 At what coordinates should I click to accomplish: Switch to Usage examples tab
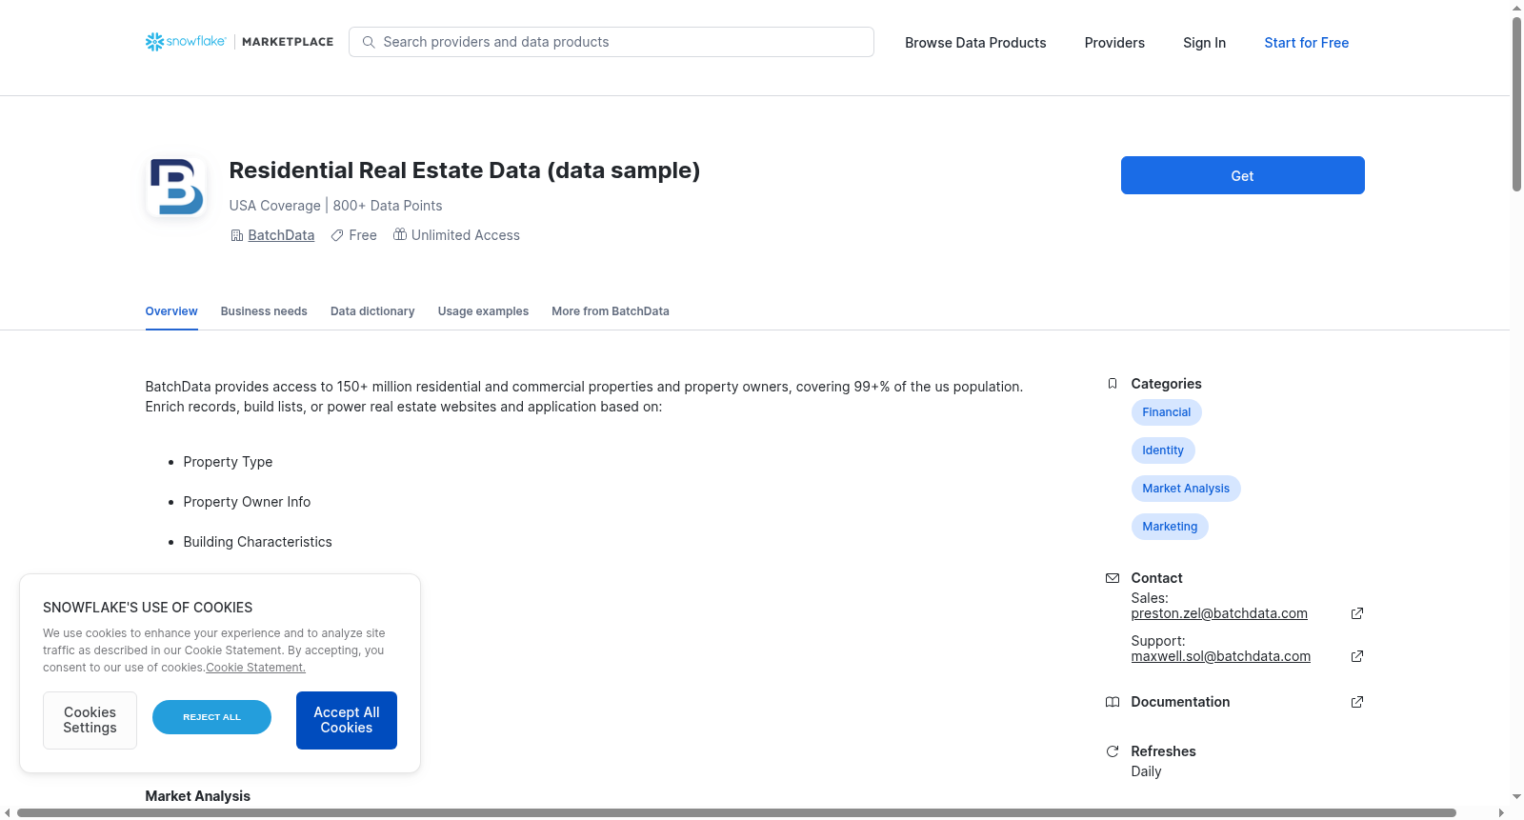483,311
